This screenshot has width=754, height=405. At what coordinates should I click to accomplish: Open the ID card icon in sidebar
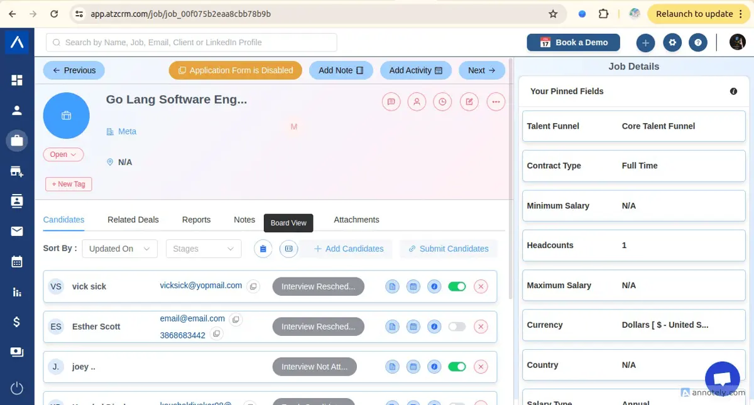(17, 352)
